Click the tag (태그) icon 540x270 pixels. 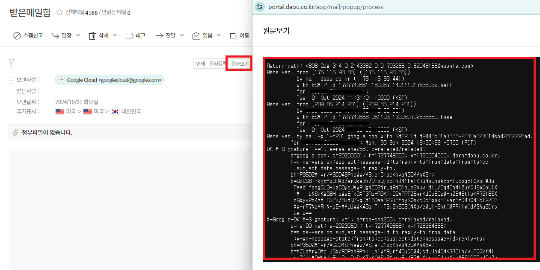point(129,36)
